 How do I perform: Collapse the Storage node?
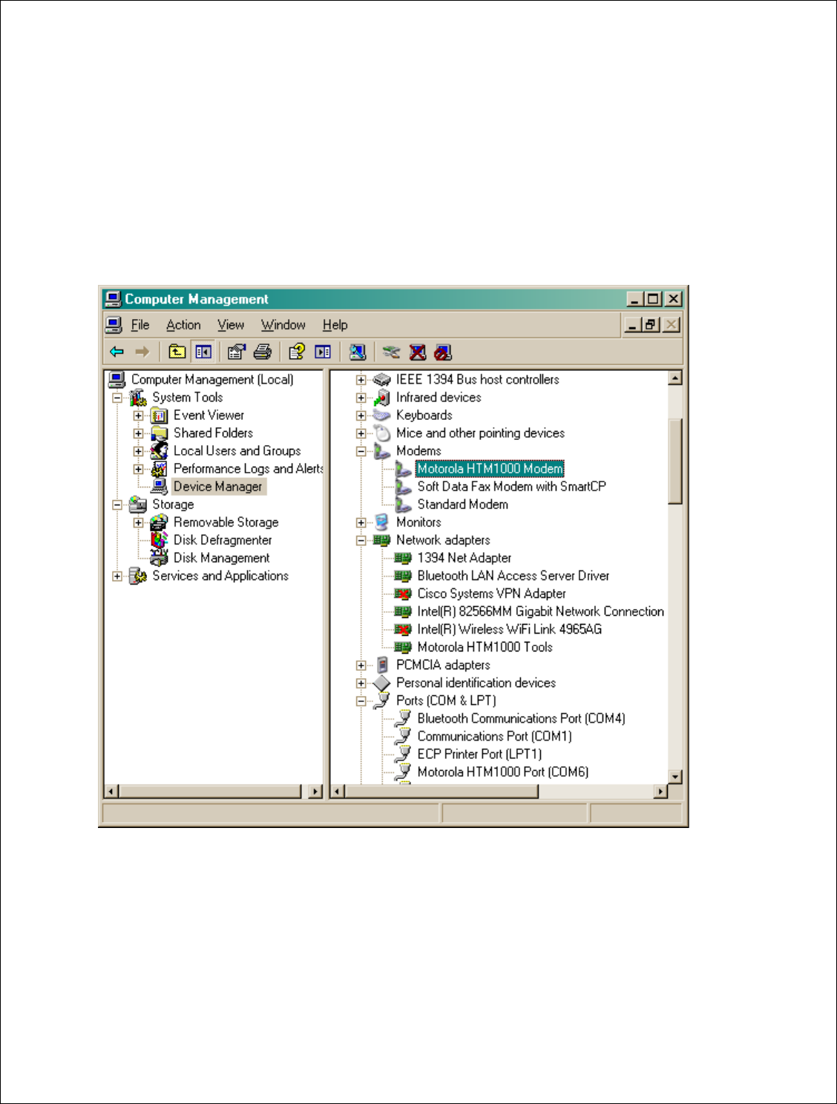point(117,505)
